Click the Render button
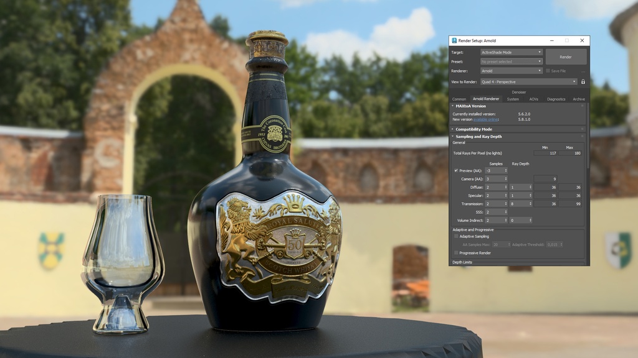This screenshot has width=638, height=358. click(566, 57)
